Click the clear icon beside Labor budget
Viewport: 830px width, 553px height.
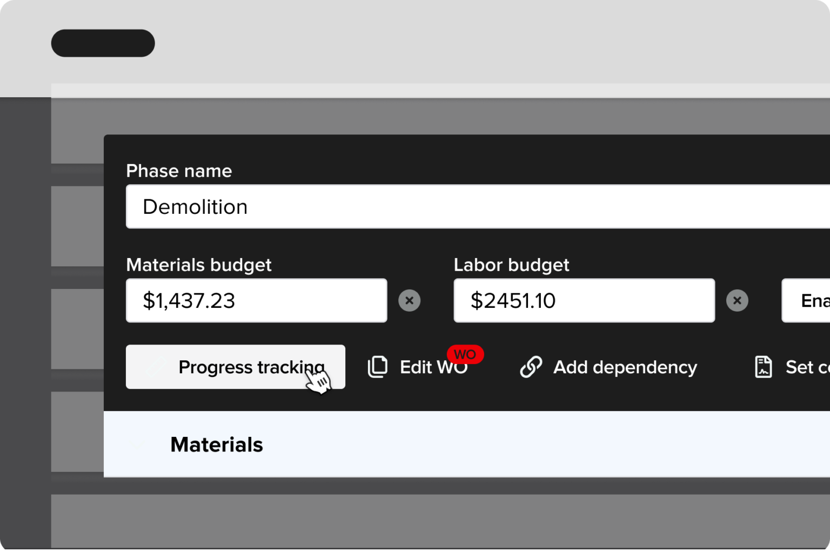click(737, 300)
